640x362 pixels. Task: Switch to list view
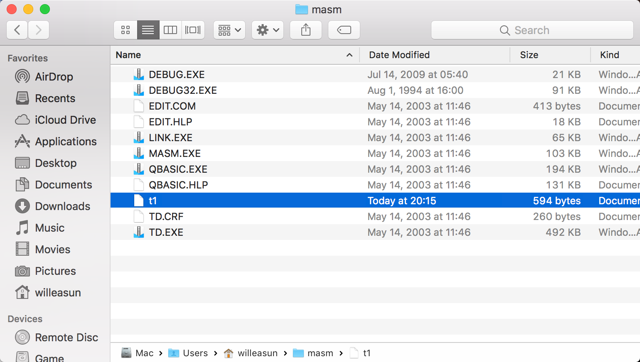pos(148,30)
